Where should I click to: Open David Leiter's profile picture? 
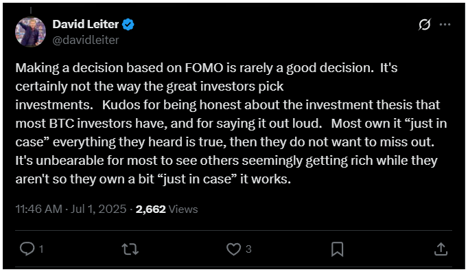coord(30,32)
